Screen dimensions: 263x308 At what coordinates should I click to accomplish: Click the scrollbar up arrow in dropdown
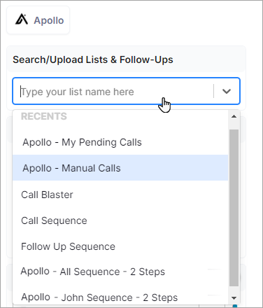tap(234, 116)
